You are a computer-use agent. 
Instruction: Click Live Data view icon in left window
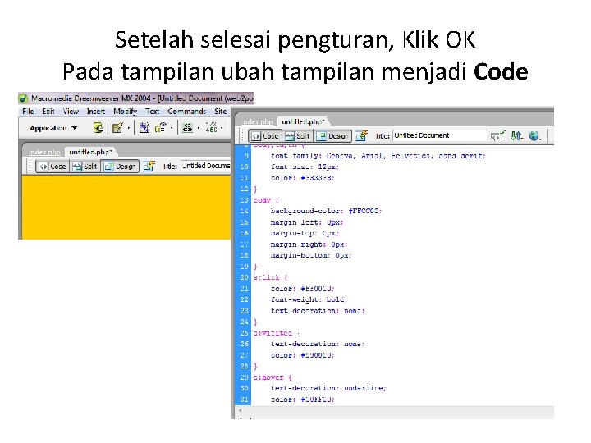(149, 166)
